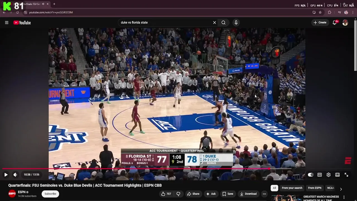
Task: Click the GPU 44% overlay readout
Action: 316,5
